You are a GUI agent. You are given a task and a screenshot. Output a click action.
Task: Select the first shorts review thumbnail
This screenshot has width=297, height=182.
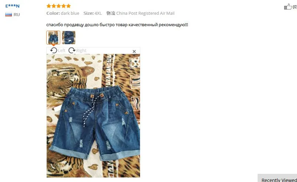tap(53, 38)
